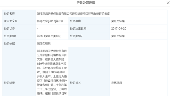Click the 处罚状态 label
This screenshot has width=170, height=96.
[x=9, y=29]
